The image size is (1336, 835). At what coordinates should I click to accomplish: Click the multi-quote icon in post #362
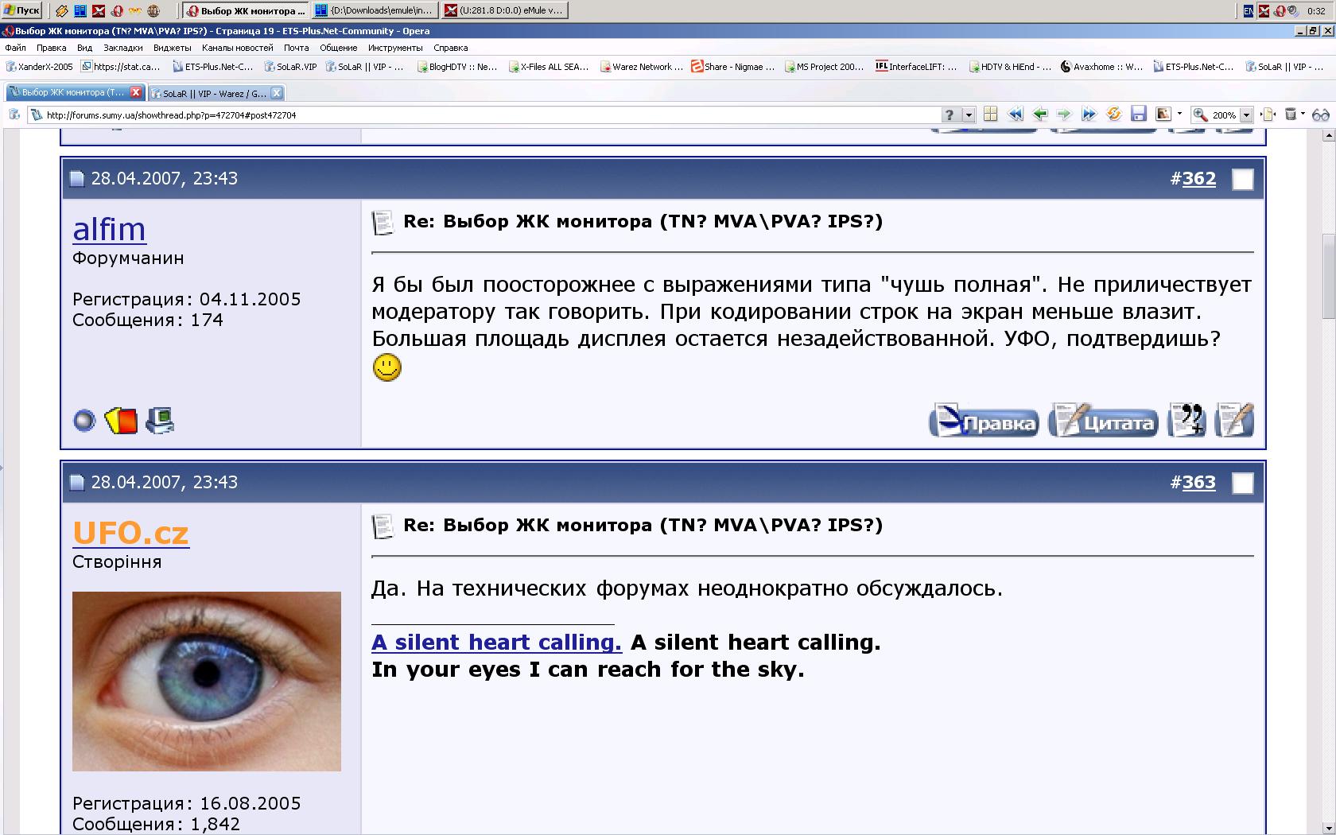pyautogui.click(x=1186, y=421)
